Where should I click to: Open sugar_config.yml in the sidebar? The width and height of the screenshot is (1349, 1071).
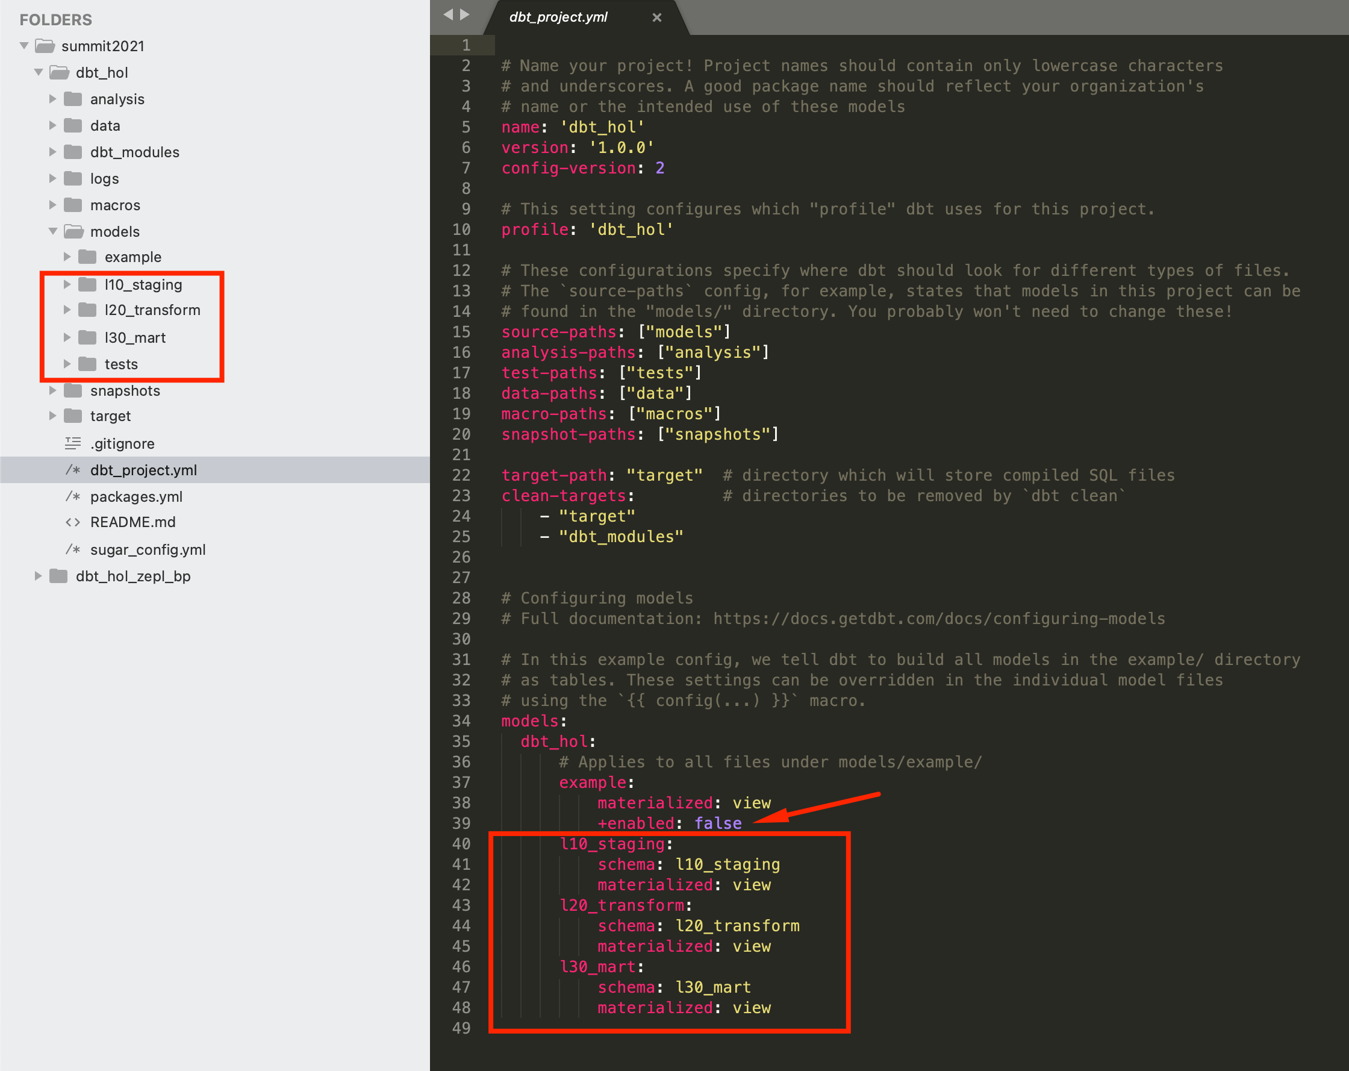point(148,549)
